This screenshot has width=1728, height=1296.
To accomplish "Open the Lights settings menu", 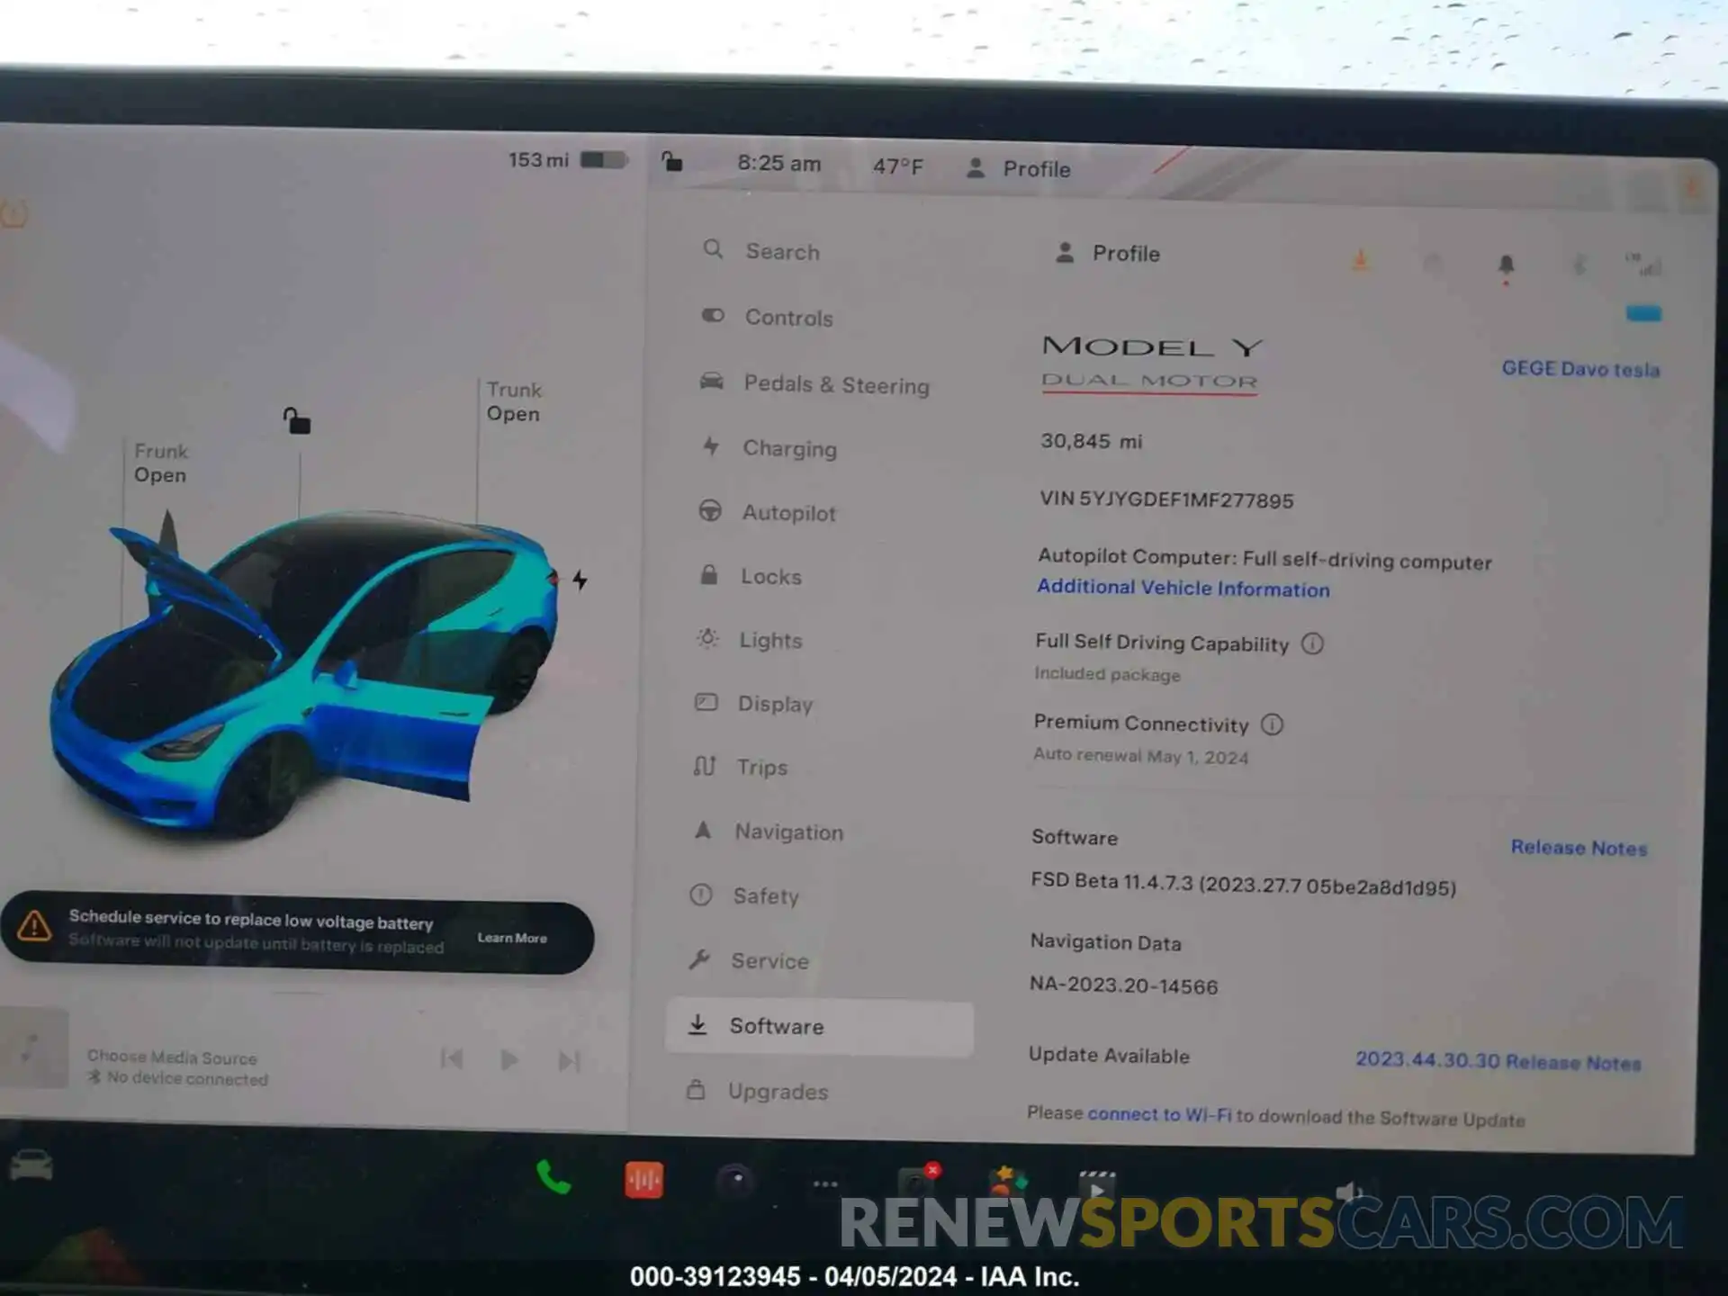I will 769,640.
